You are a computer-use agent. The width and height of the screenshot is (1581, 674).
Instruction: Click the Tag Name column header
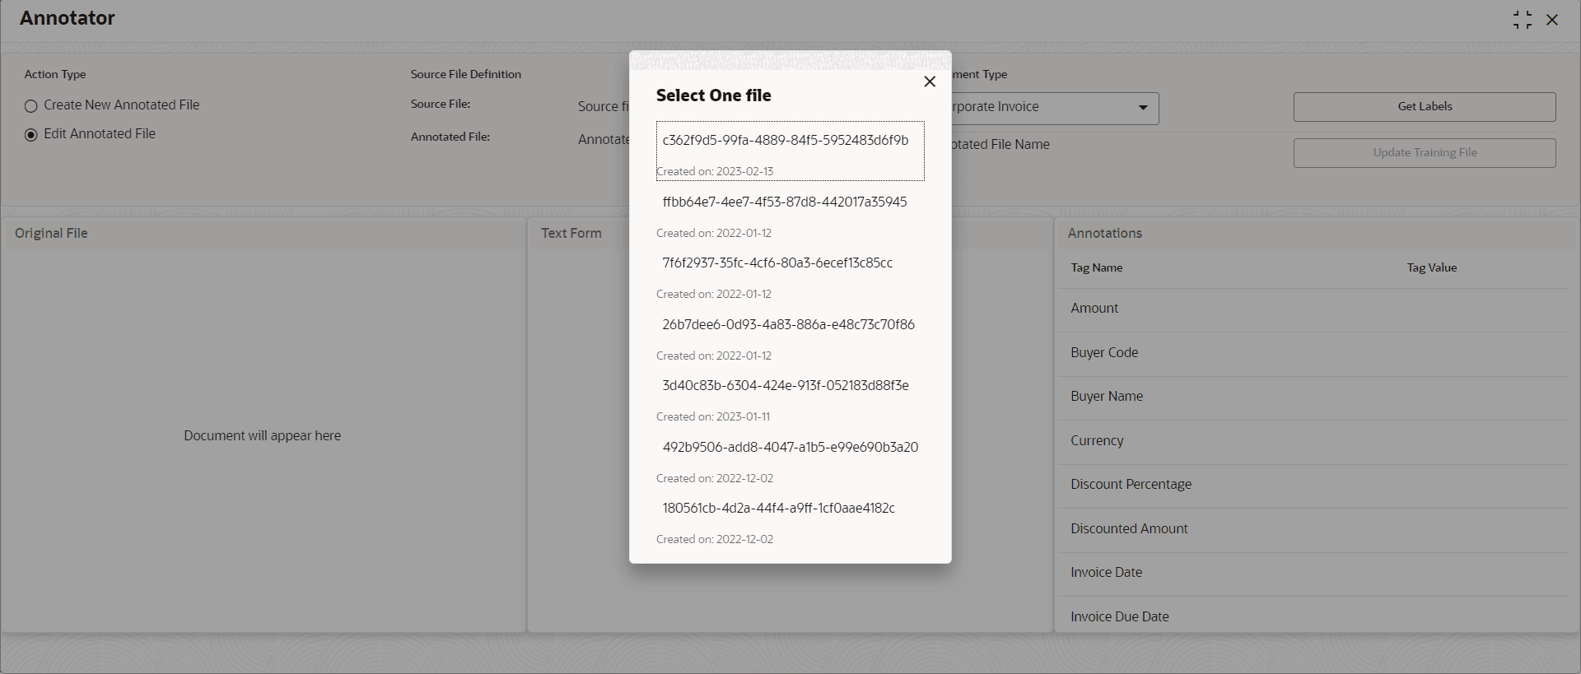pos(1096,268)
